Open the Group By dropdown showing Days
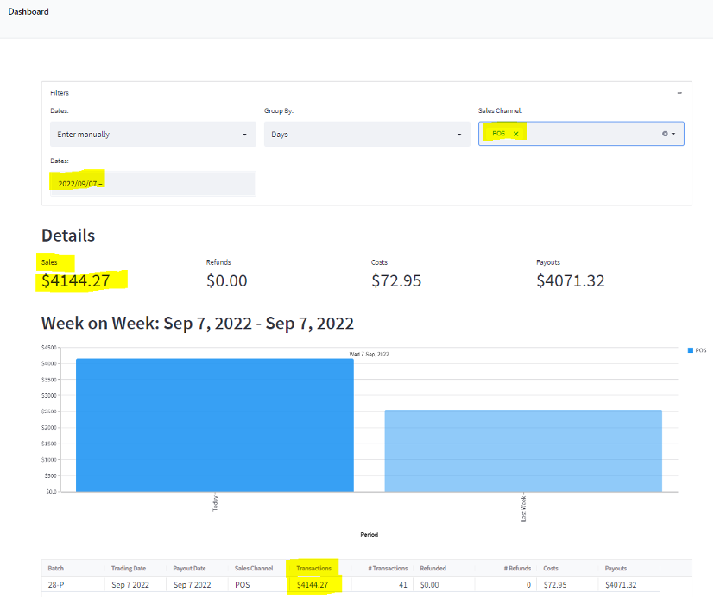Screen dimensions: 714x598 click(366, 134)
